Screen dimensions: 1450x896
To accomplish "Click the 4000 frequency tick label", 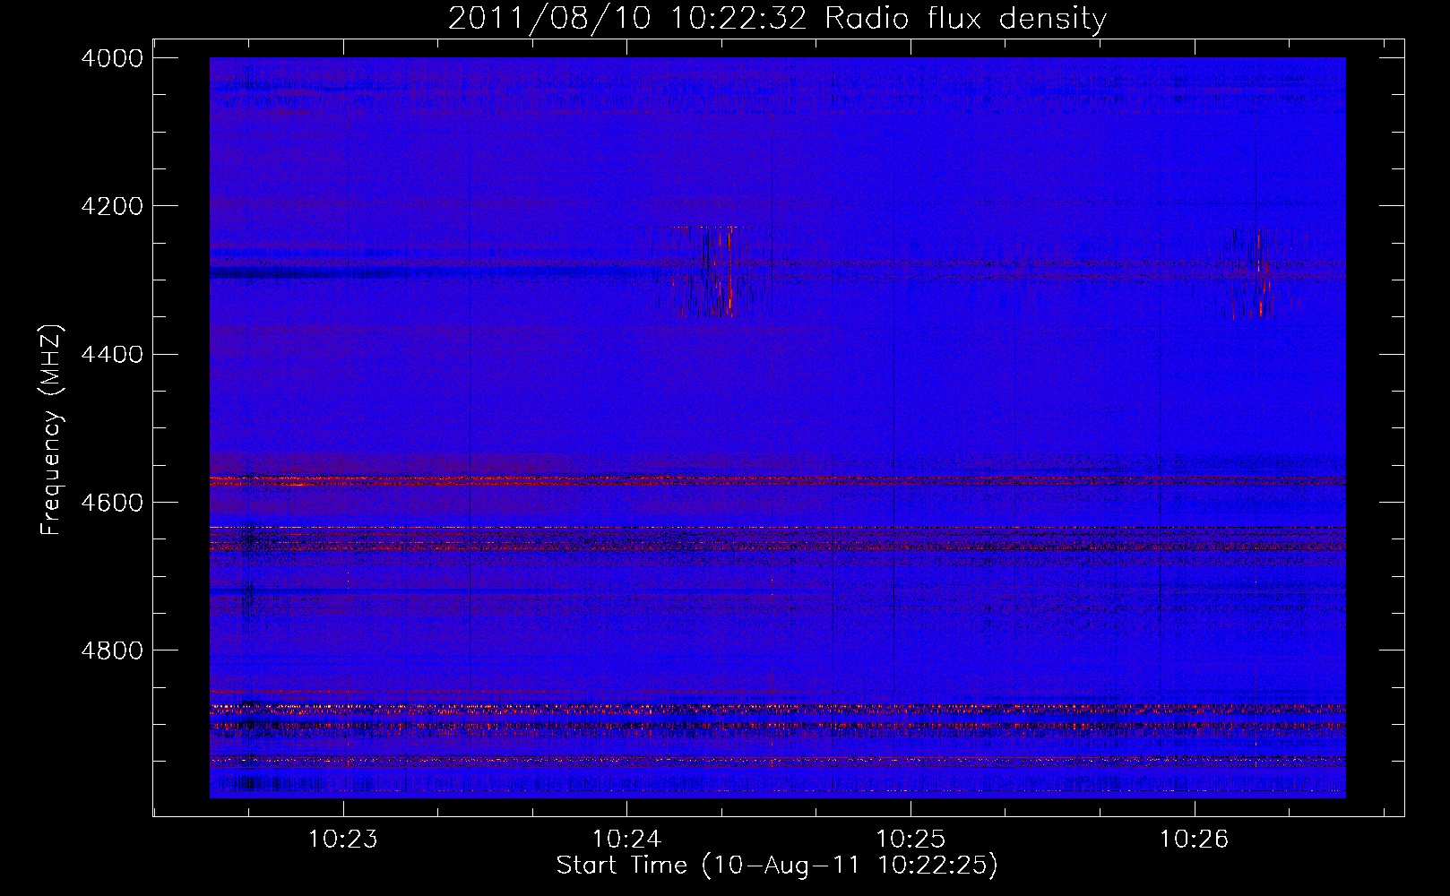I will point(112,58).
